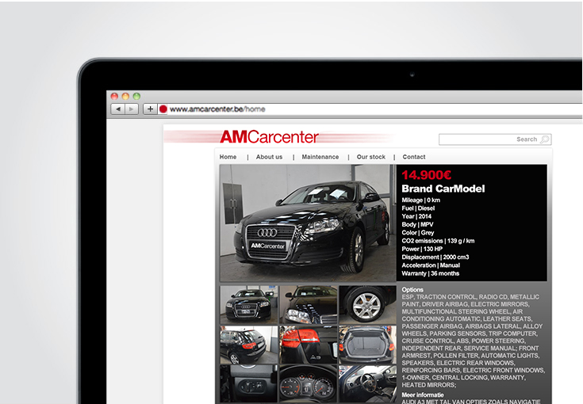Click the Color | Grey line
583x404 pixels.
(418, 233)
